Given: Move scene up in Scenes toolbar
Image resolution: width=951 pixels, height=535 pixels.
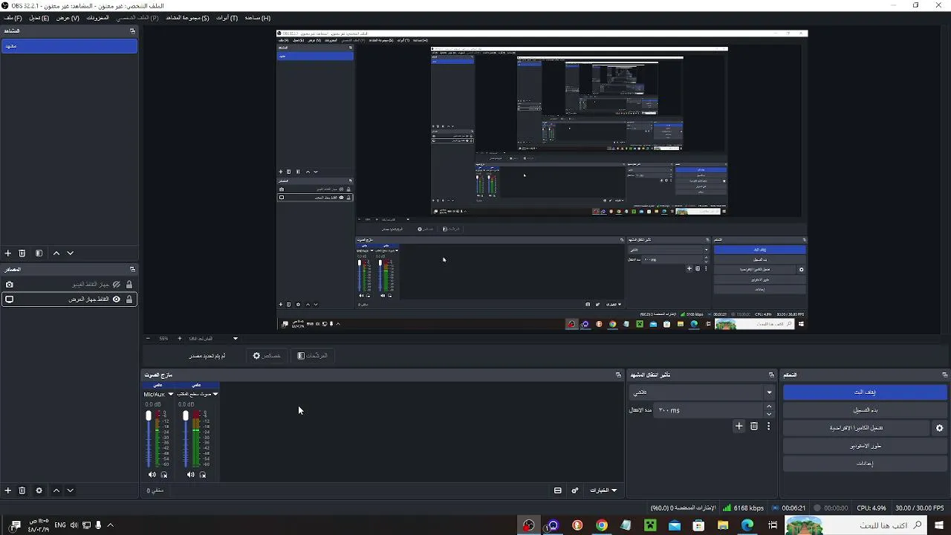Looking at the screenshot, I should pos(56,253).
